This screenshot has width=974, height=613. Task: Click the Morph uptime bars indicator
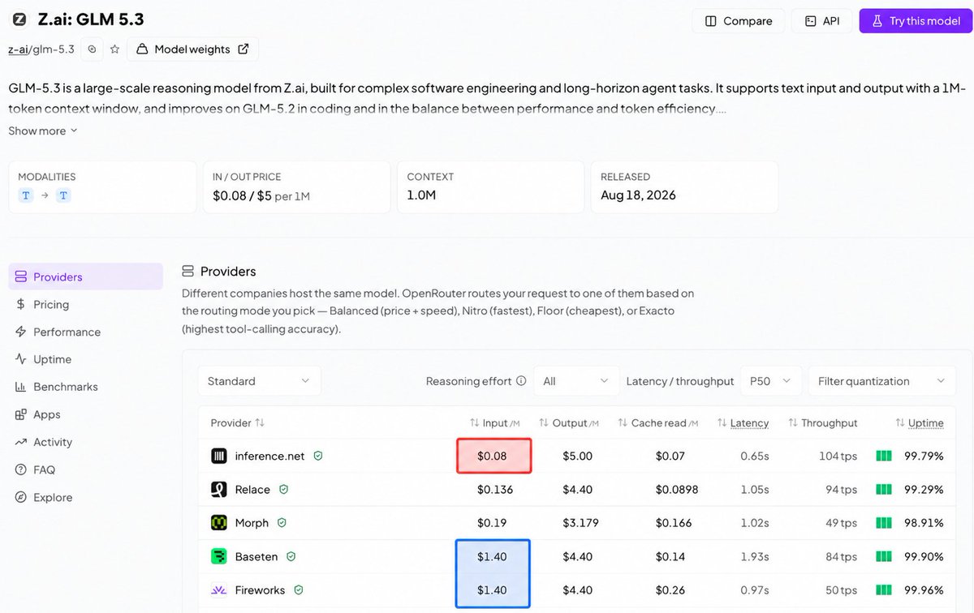pyautogui.click(x=884, y=523)
